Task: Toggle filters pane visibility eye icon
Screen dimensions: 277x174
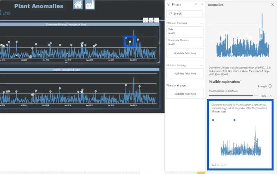Action: [196, 4]
